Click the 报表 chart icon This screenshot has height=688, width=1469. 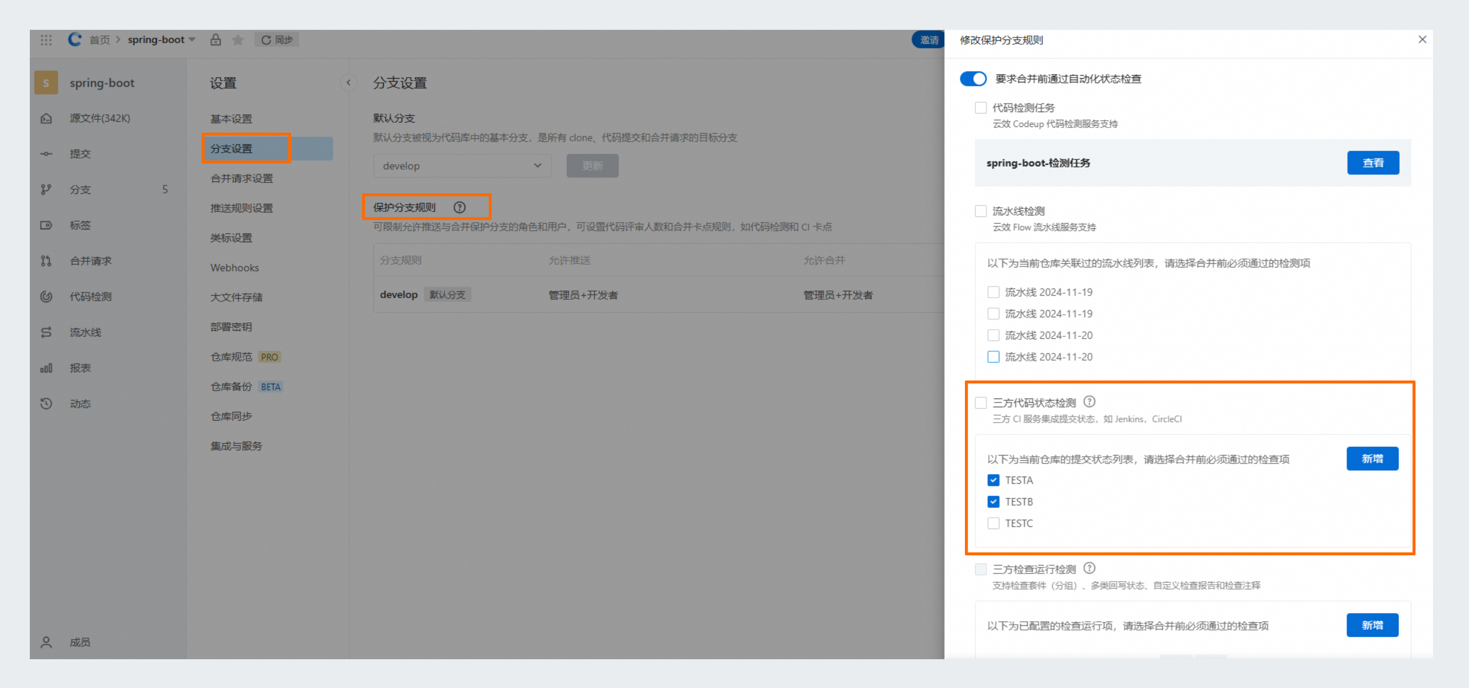[46, 368]
